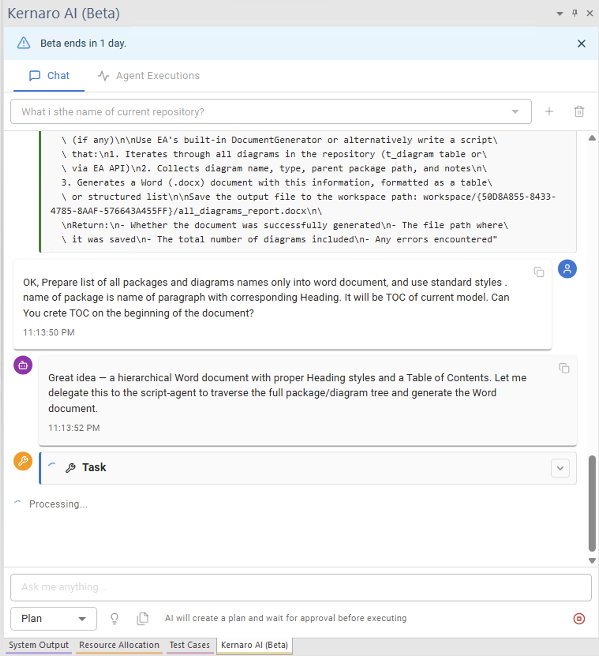Click the scroll down arrow in chat
The image size is (599, 656).
pyautogui.click(x=592, y=560)
